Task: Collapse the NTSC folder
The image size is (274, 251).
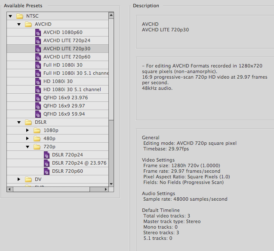Action: 10,16
